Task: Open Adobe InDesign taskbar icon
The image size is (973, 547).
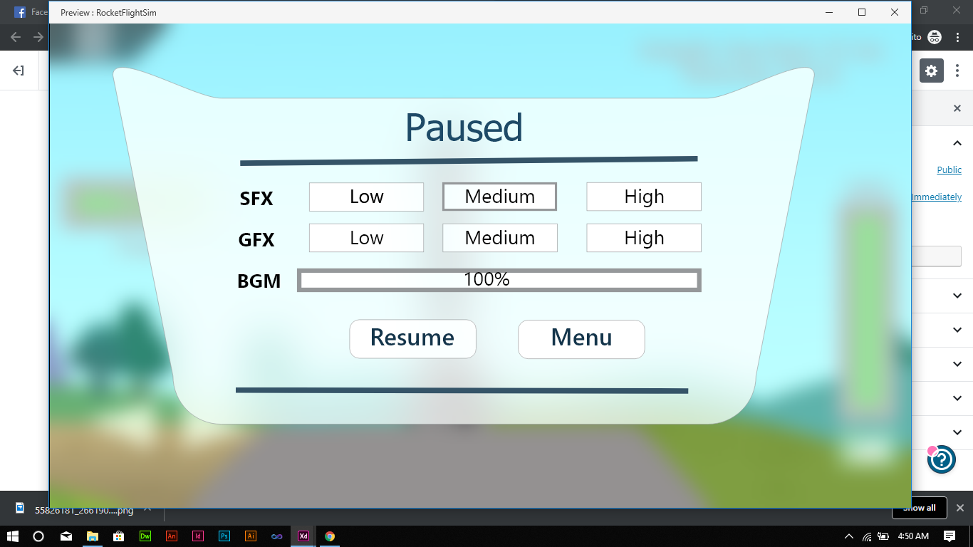Action: click(198, 536)
